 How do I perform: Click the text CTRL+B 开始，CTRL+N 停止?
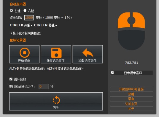(33, 25)
